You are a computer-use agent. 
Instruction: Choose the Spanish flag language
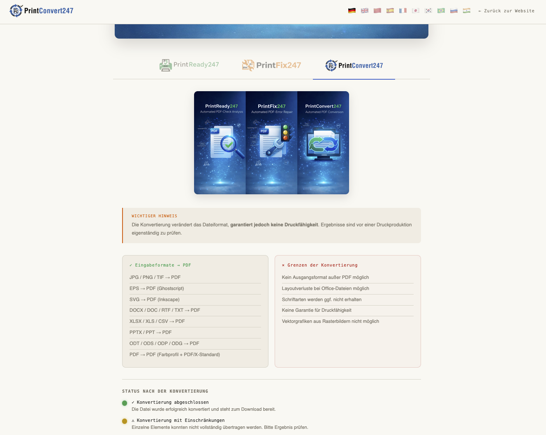tap(390, 11)
